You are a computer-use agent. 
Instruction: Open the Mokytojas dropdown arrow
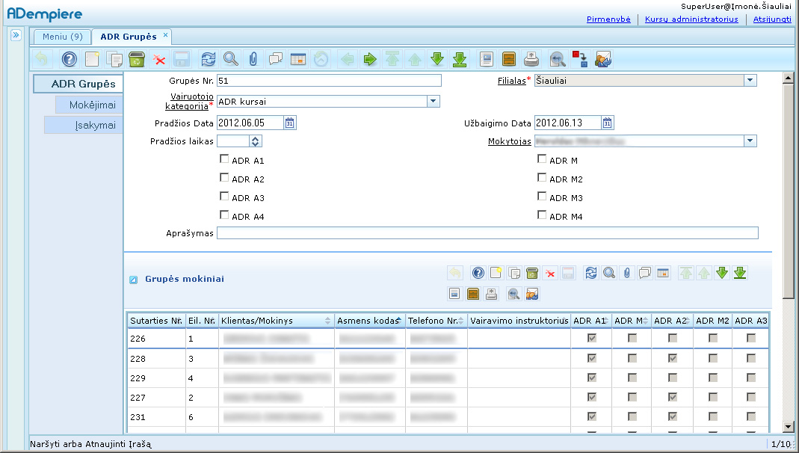coord(750,141)
